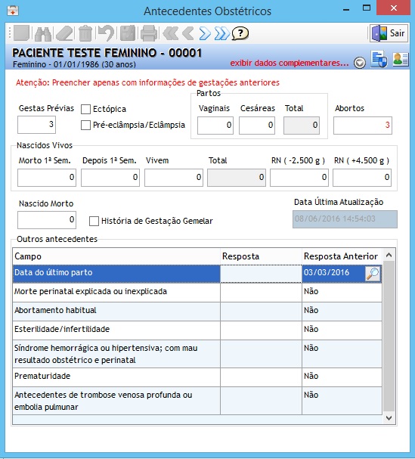Go to next record arrow

205,33
